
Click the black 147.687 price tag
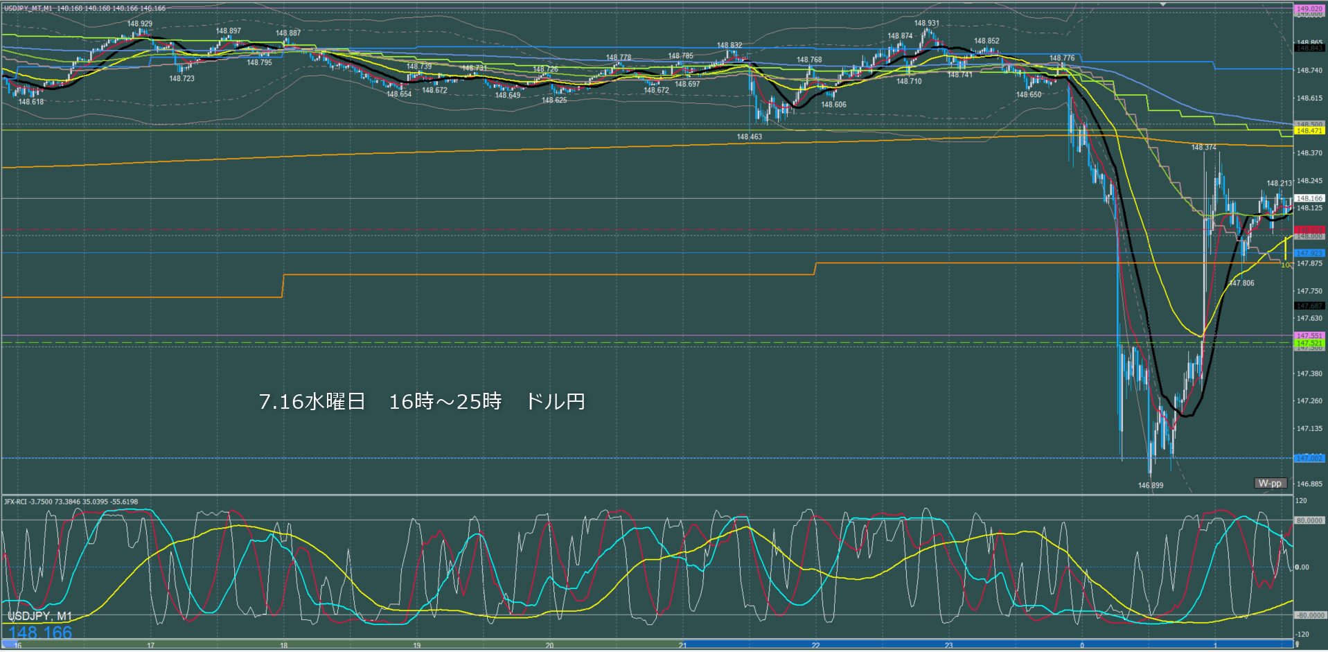(1309, 306)
